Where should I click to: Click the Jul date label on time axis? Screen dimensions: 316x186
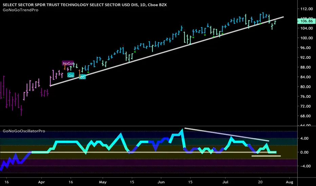225,182
